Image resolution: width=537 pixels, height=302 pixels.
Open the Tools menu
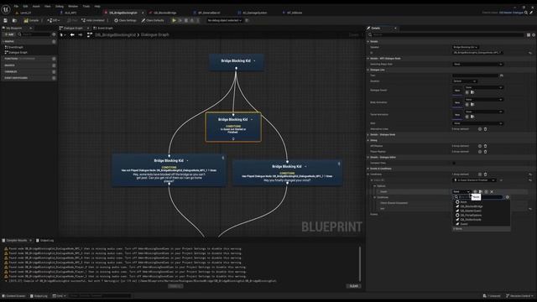[x=86, y=6]
